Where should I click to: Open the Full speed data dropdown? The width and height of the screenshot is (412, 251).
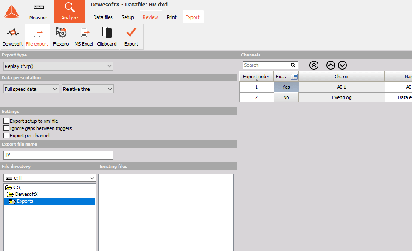[31, 89]
